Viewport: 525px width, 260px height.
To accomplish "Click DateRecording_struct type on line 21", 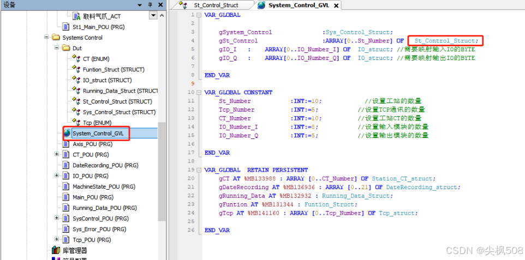I will tap(423, 187).
